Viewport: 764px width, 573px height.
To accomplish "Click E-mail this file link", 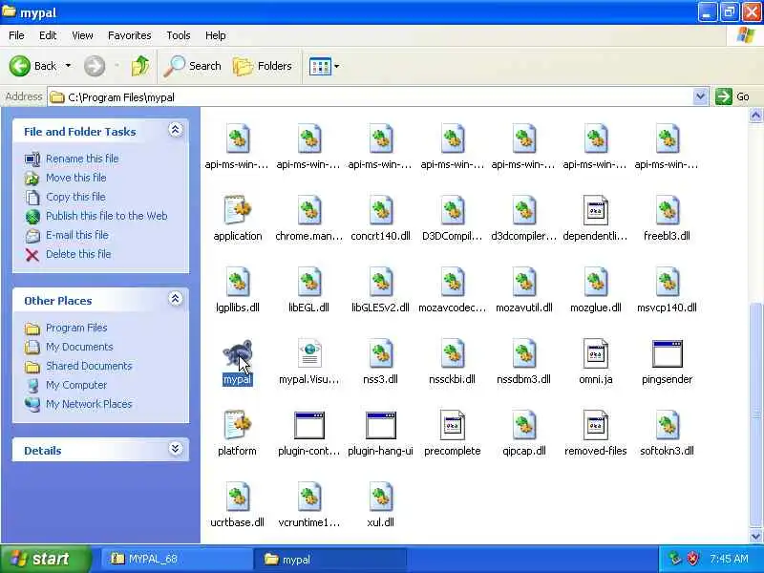I will [x=77, y=235].
